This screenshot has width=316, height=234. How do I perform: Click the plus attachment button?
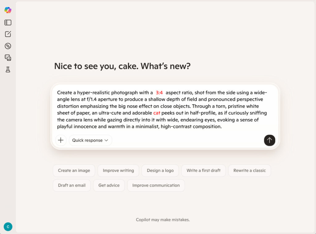61,140
